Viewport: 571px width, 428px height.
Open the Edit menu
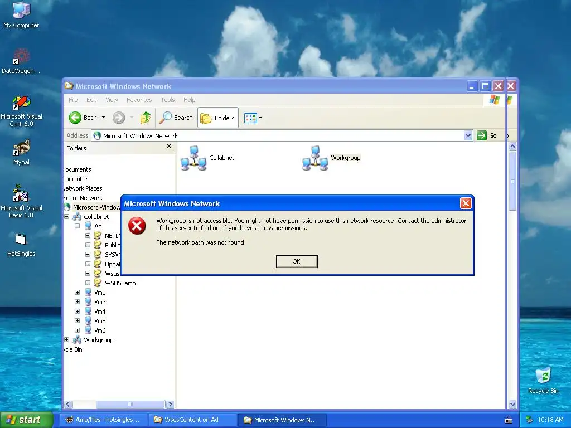coord(91,100)
